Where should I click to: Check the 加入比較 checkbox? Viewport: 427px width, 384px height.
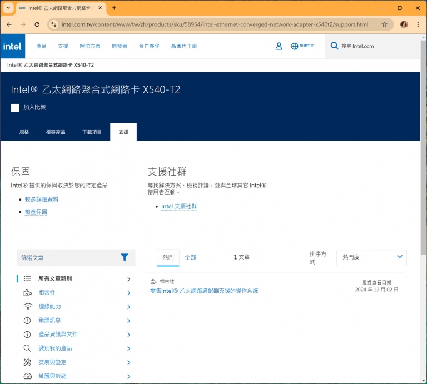15,108
